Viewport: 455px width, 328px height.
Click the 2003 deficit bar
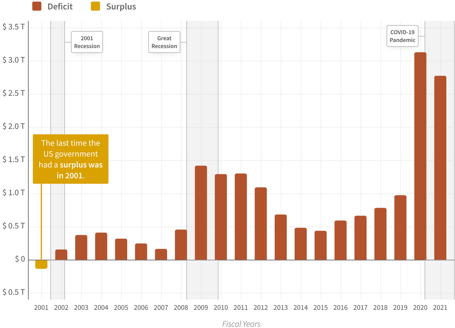click(81, 247)
